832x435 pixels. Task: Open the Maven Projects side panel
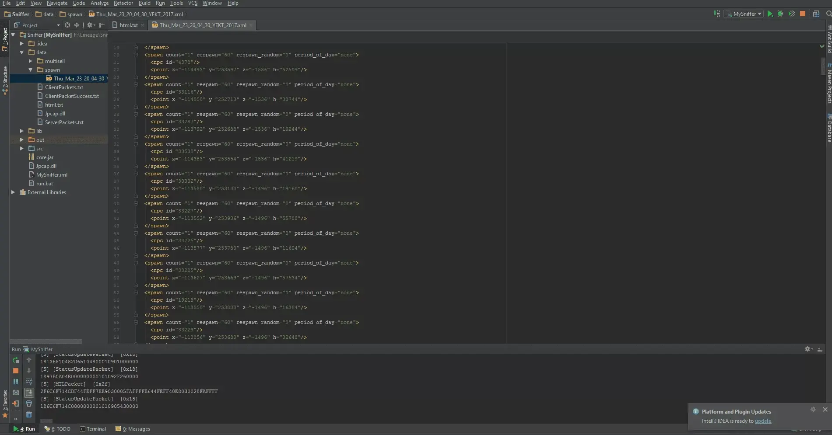[x=829, y=84]
